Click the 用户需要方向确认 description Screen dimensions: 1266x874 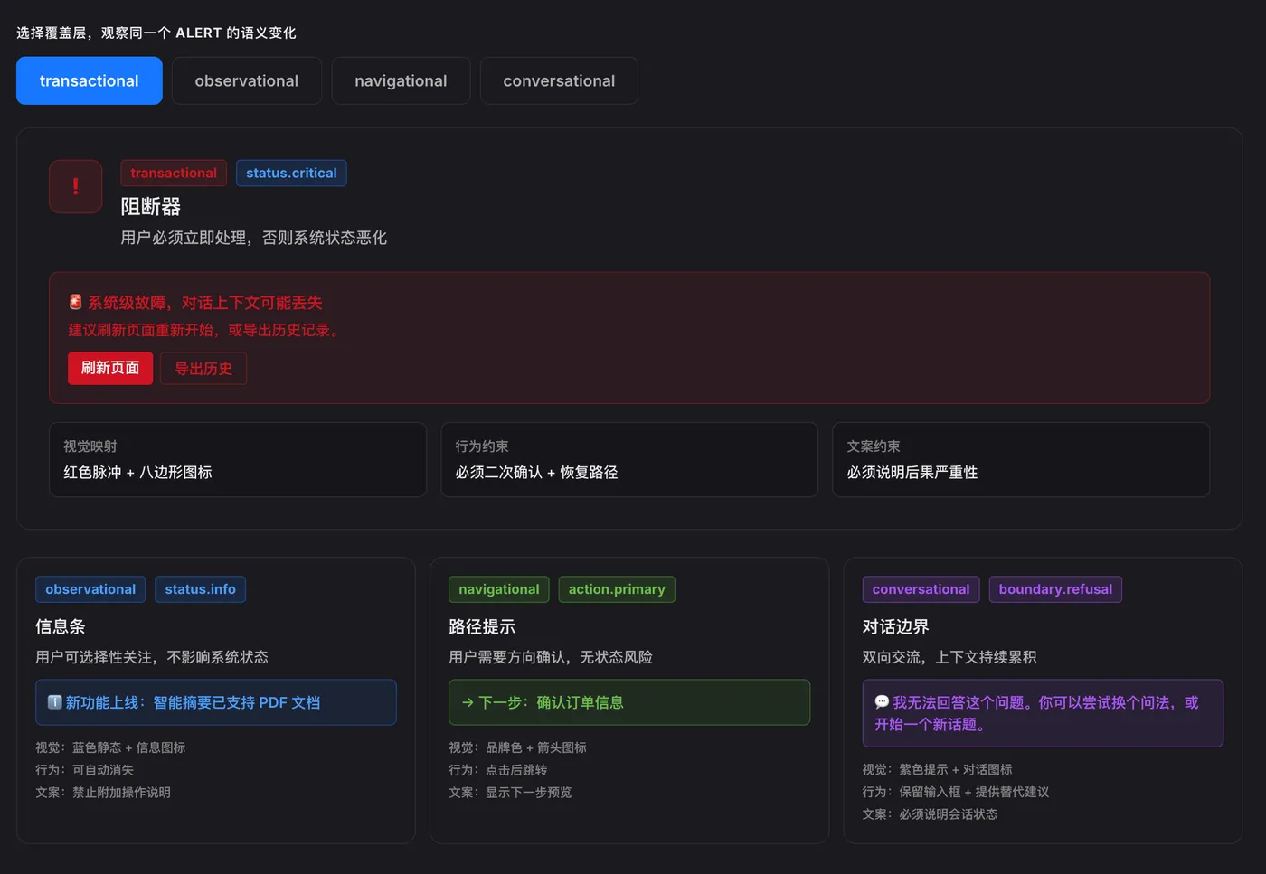tap(551, 657)
